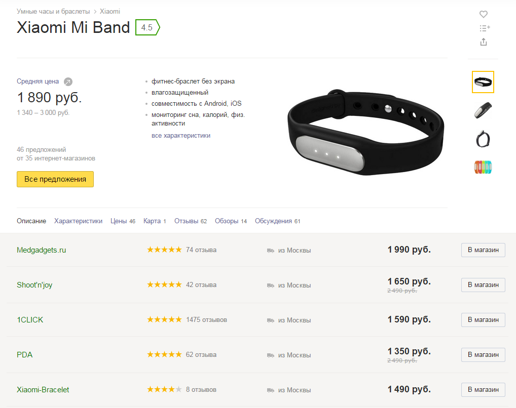
Task: View the colorful bands thumbnail
Action: point(483,167)
